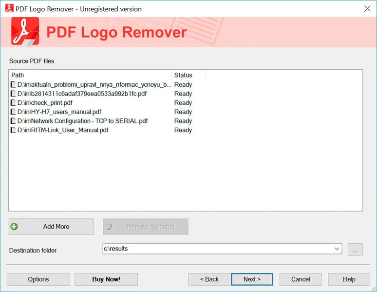Click Ready status of check_print.pdf

tap(183, 103)
